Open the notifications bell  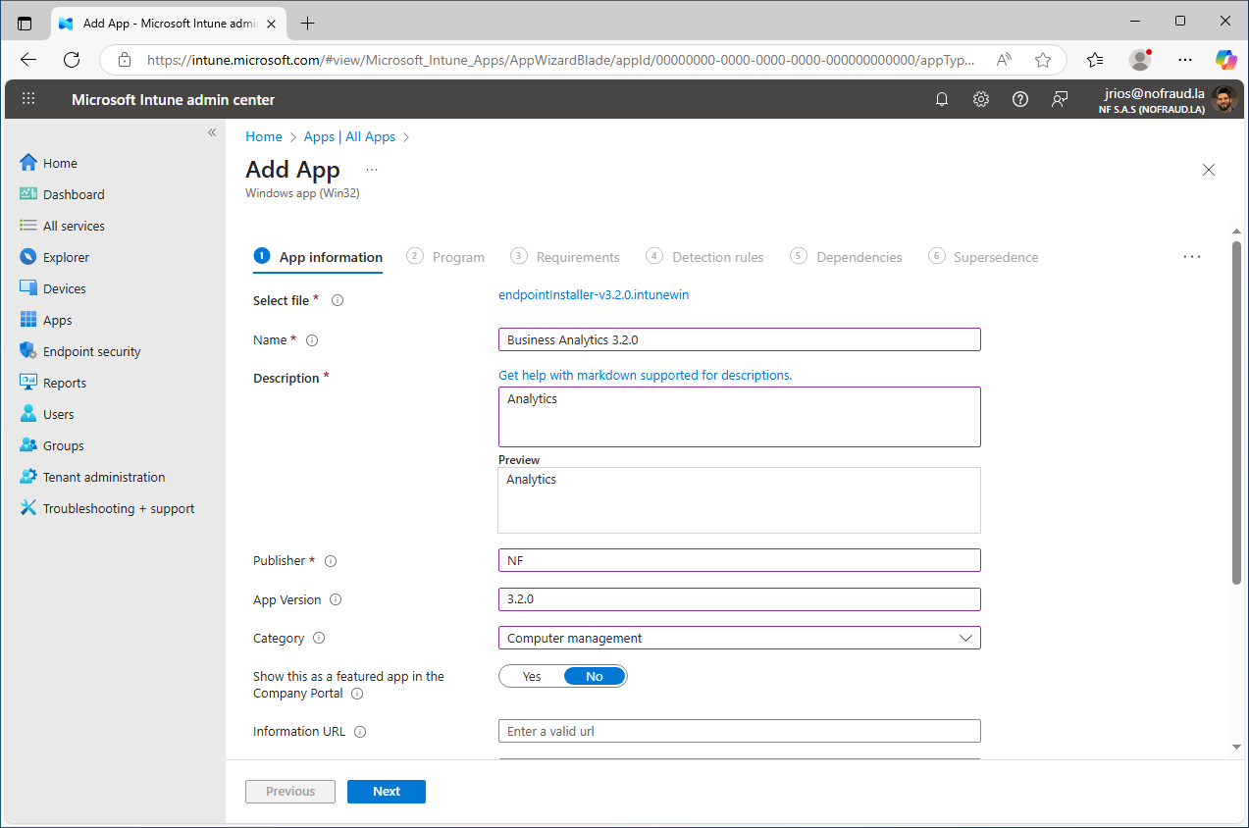click(x=942, y=99)
